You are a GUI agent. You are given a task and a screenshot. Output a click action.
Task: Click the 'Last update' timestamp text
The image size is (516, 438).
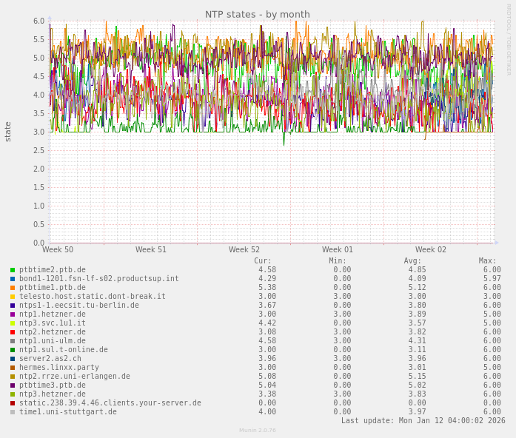point(423,421)
